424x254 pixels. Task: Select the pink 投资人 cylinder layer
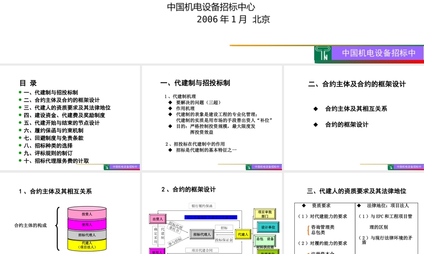tap(87, 214)
